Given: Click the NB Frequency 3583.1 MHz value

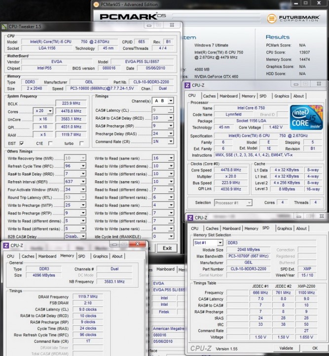Looking at the screenshot, I should (x=114, y=281).
